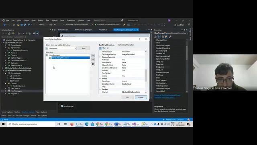Select the DragLeave event in Properties panel
The image size is (257, 145).
coord(160,67)
